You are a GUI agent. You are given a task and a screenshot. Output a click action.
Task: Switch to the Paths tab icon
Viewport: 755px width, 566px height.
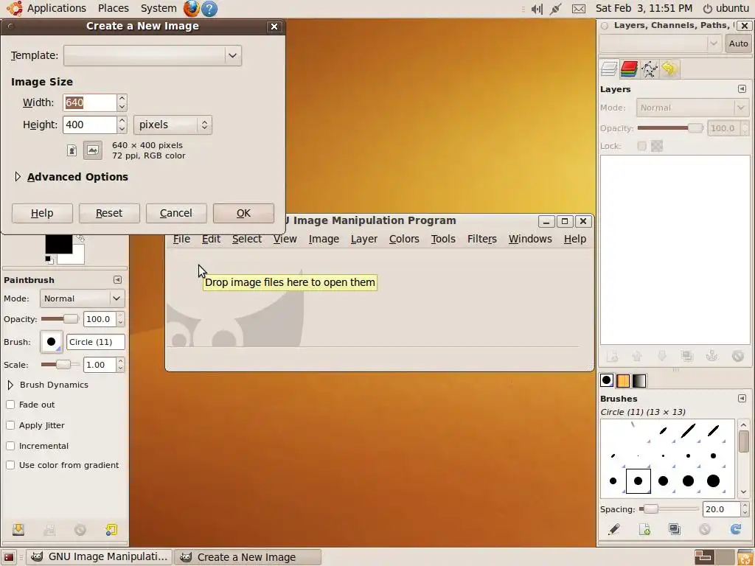pos(649,69)
